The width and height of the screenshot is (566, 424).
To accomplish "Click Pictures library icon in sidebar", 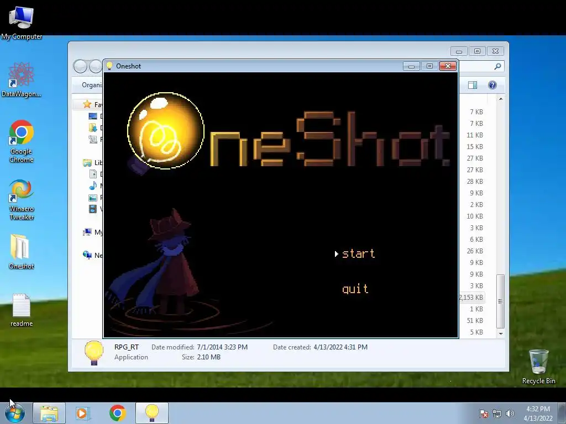I will [93, 198].
